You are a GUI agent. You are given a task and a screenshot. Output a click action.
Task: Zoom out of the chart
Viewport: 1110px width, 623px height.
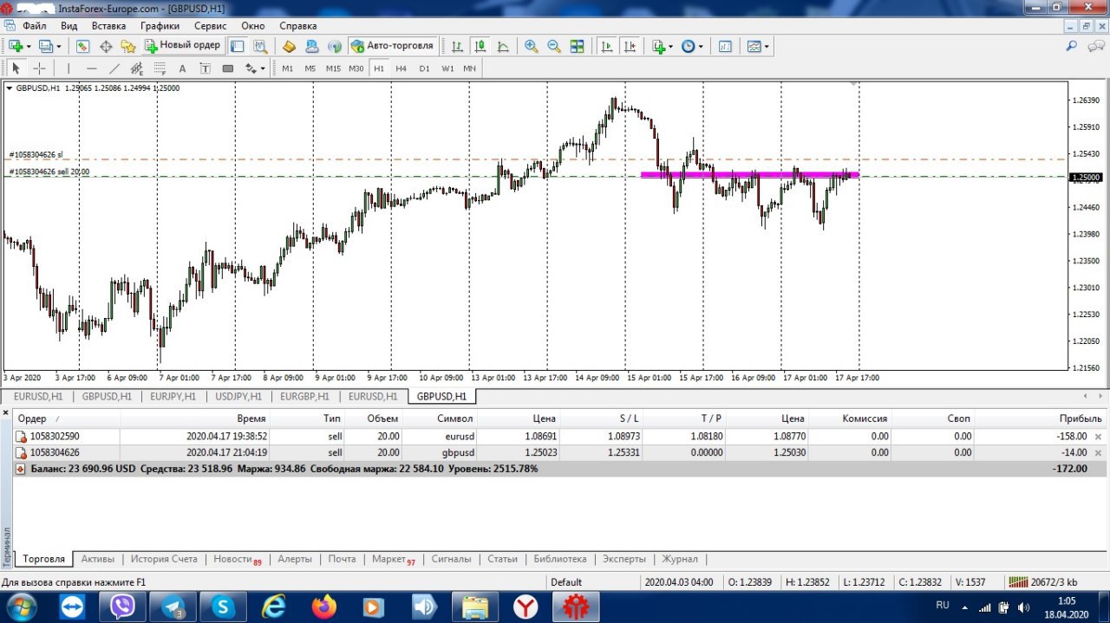(554, 46)
